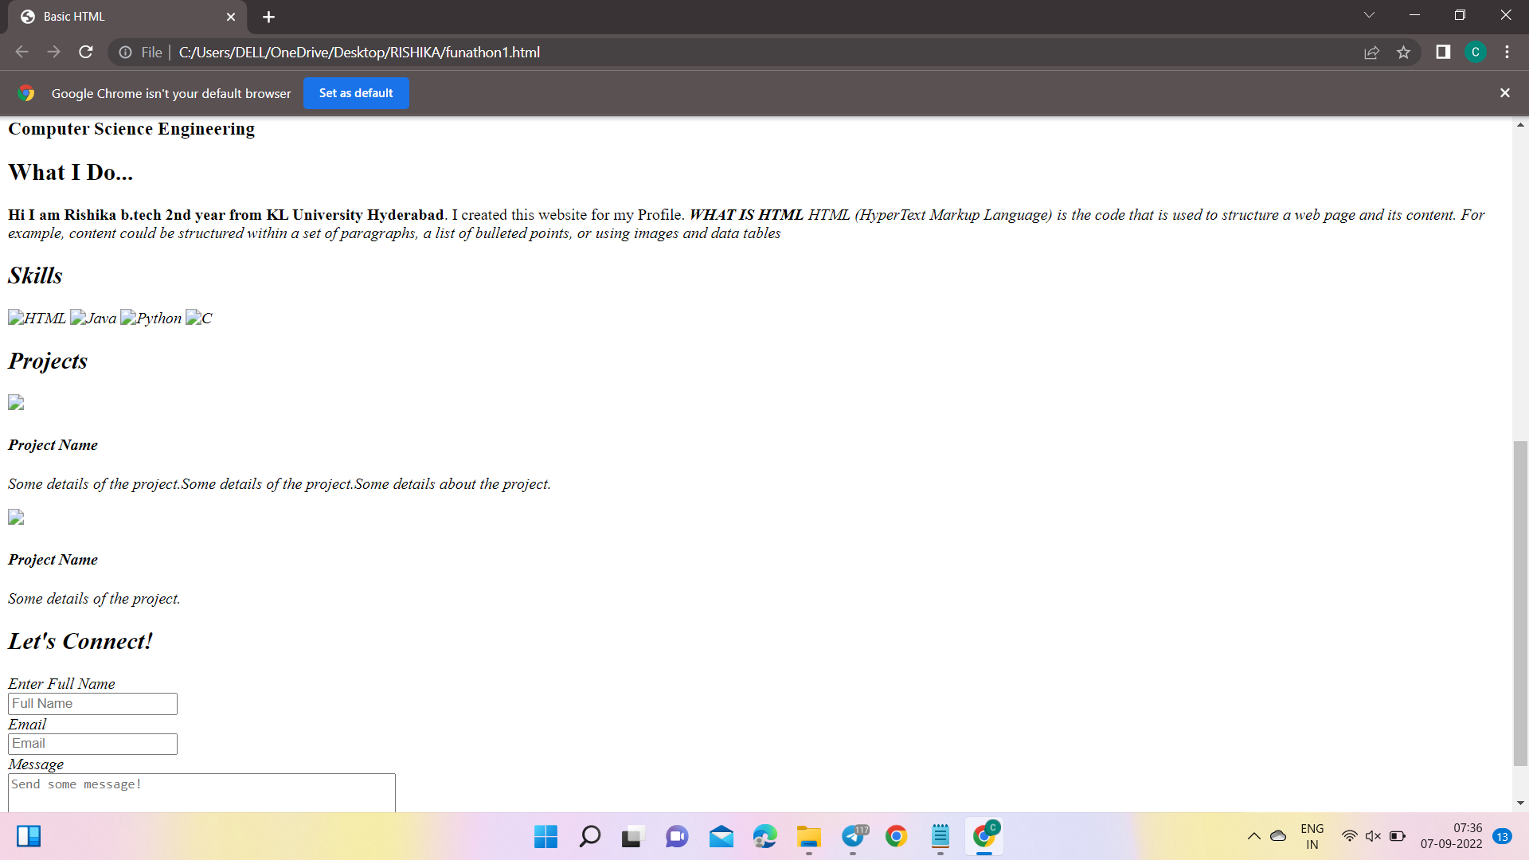View site information icon beside File
Image resolution: width=1529 pixels, height=860 pixels.
126,53
